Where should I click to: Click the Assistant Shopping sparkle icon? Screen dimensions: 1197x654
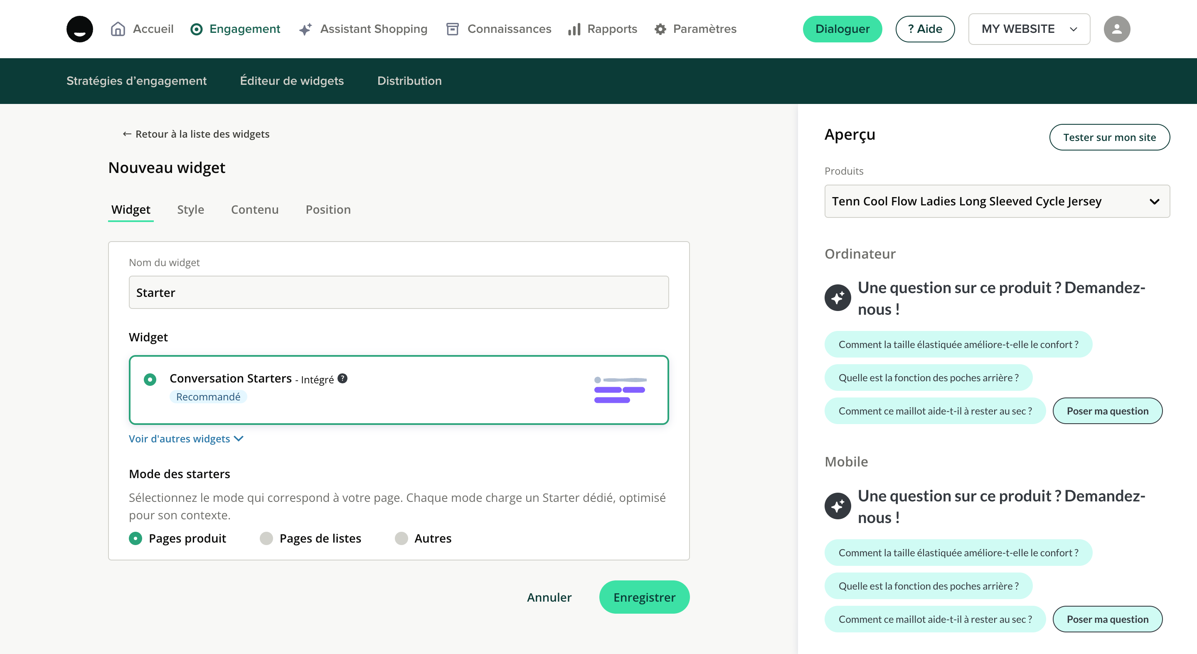pos(305,29)
